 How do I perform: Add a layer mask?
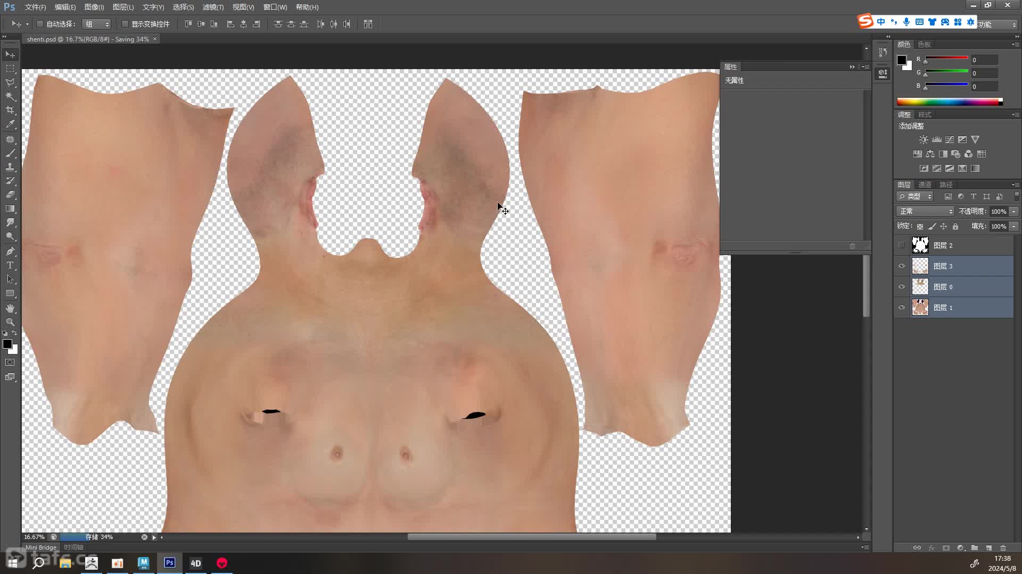pyautogui.click(x=946, y=548)
